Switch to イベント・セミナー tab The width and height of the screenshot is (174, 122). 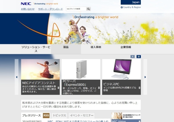(82, 116)
